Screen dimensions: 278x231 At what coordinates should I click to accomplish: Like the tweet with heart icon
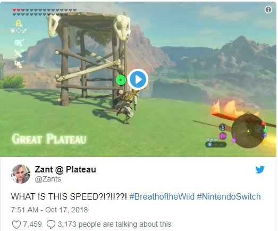click(16, 225)
